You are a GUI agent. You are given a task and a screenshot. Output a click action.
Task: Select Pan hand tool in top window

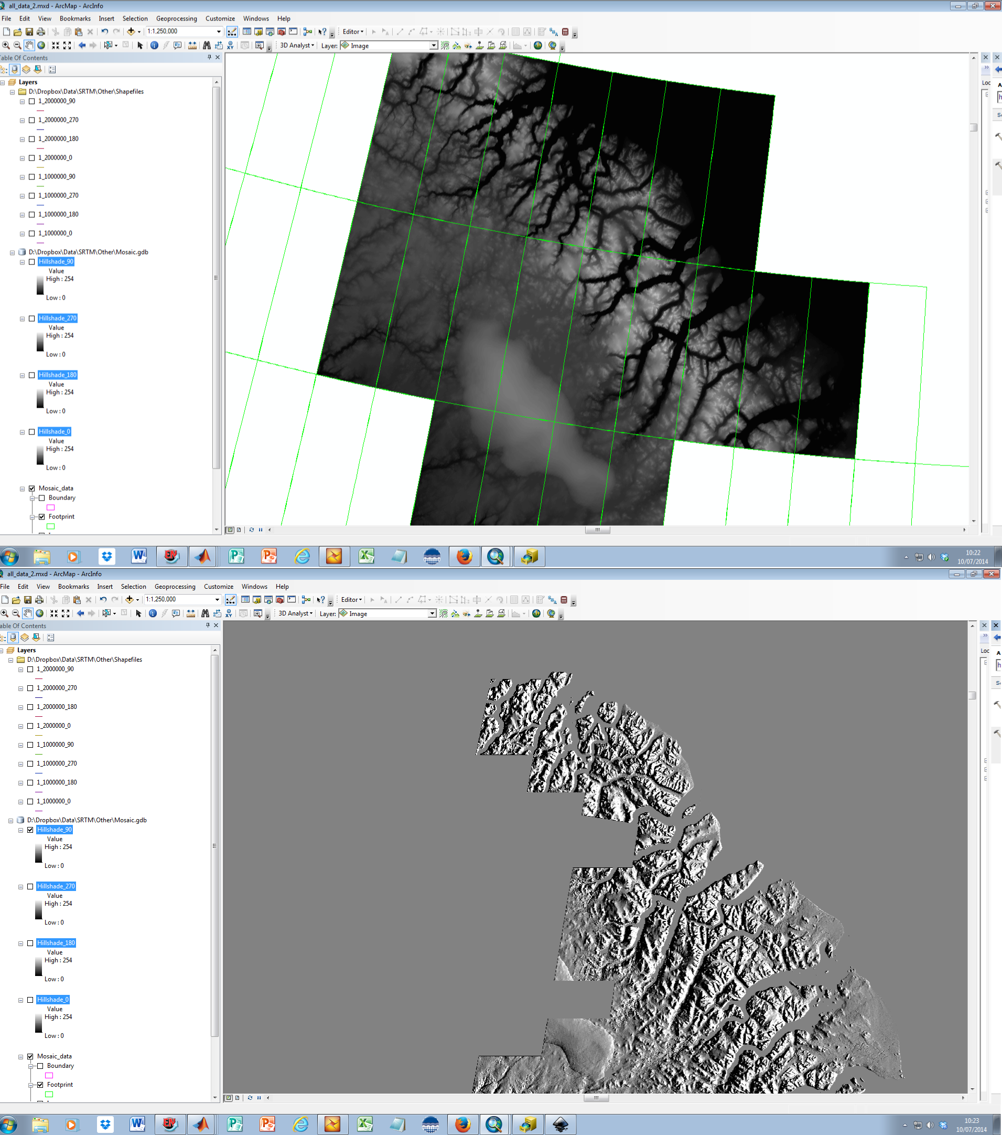tap(29, 46)
